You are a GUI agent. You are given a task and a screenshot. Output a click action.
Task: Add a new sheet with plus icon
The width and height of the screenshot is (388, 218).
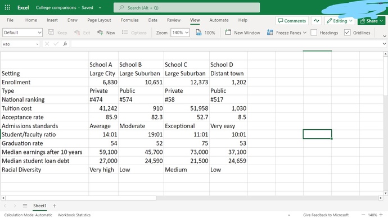coord(55,206)
